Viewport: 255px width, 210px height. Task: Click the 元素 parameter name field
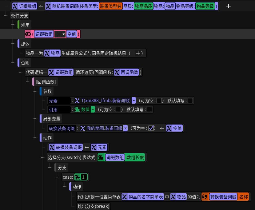59,101
